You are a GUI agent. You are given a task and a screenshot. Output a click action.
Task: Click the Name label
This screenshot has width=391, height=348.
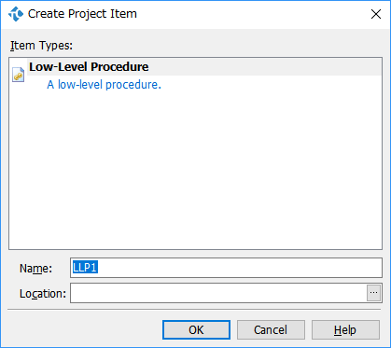coord(35,268)
